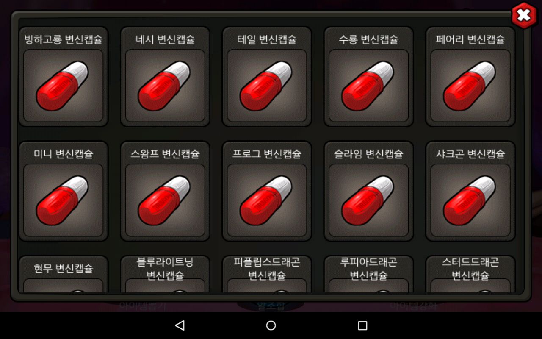
Task: Tap the Android home circle button
Action: click(271, 325)
